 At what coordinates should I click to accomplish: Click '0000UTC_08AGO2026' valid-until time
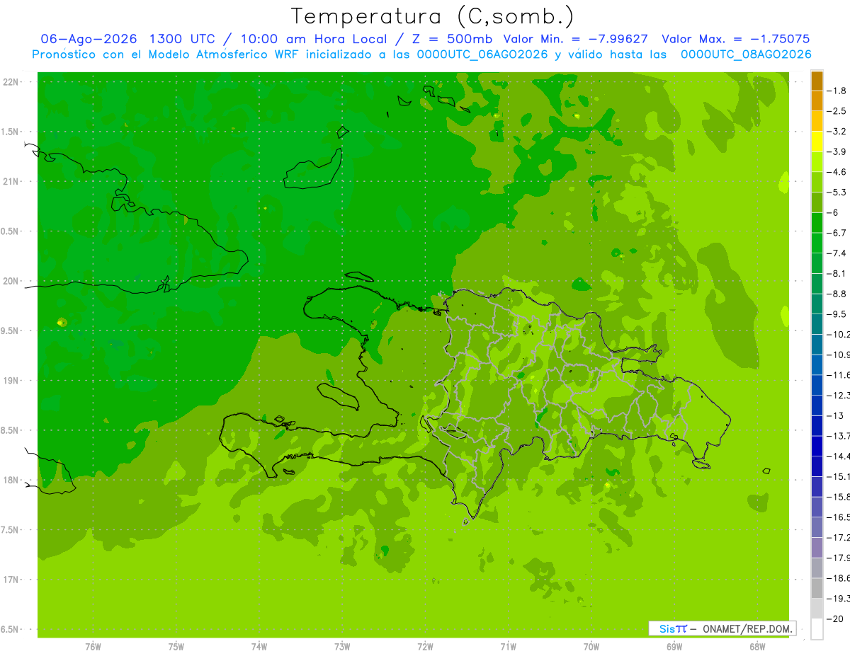click(x=746, y=54)
